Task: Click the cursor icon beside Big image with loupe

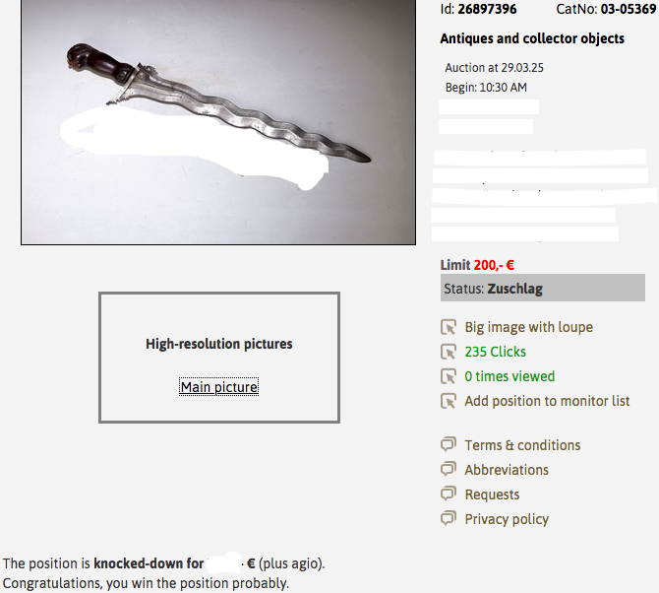Action: (449, 327)
